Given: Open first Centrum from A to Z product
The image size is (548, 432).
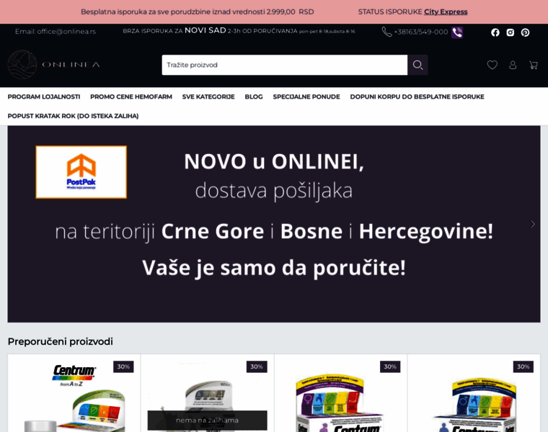Looking at the screenshot, I should pyautogui.click(x=74, y=393).
